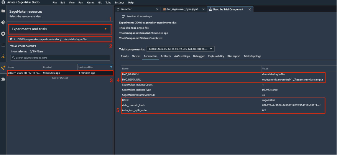The image size is (337, 155).
Task: Open Running Terminals and Kernels sidebar icon
Action: [x=3, y=33]
